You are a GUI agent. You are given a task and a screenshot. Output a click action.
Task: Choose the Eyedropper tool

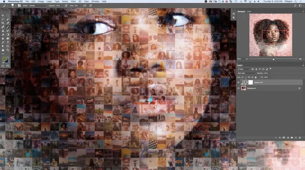(8, 23)
